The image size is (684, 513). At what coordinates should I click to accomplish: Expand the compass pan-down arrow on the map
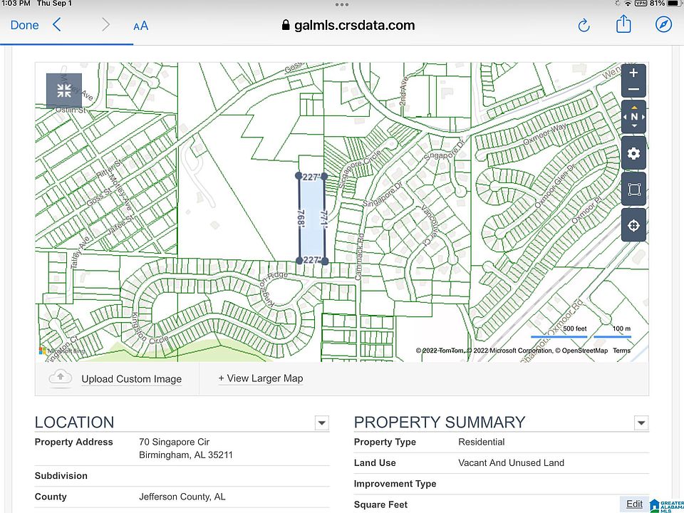[633, 125]
